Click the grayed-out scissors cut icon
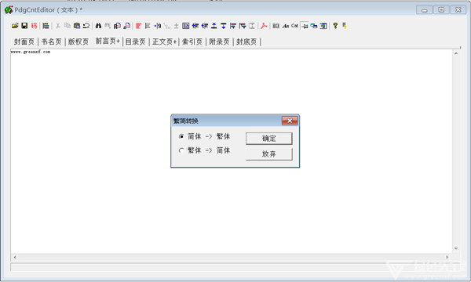This screenshot has height=282, width=471. pyautogui.click(x=57, y=26)
